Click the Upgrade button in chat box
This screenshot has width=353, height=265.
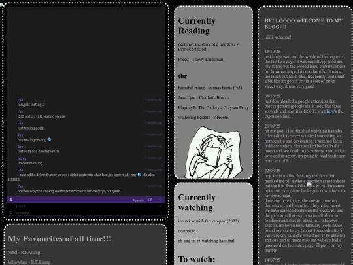click(139, 200)
